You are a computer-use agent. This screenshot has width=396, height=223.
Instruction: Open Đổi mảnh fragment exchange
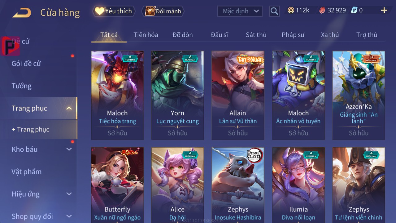163,11
